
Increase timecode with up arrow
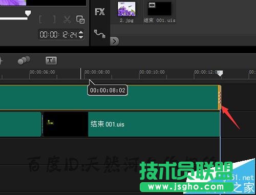click(x=81, y=32)
